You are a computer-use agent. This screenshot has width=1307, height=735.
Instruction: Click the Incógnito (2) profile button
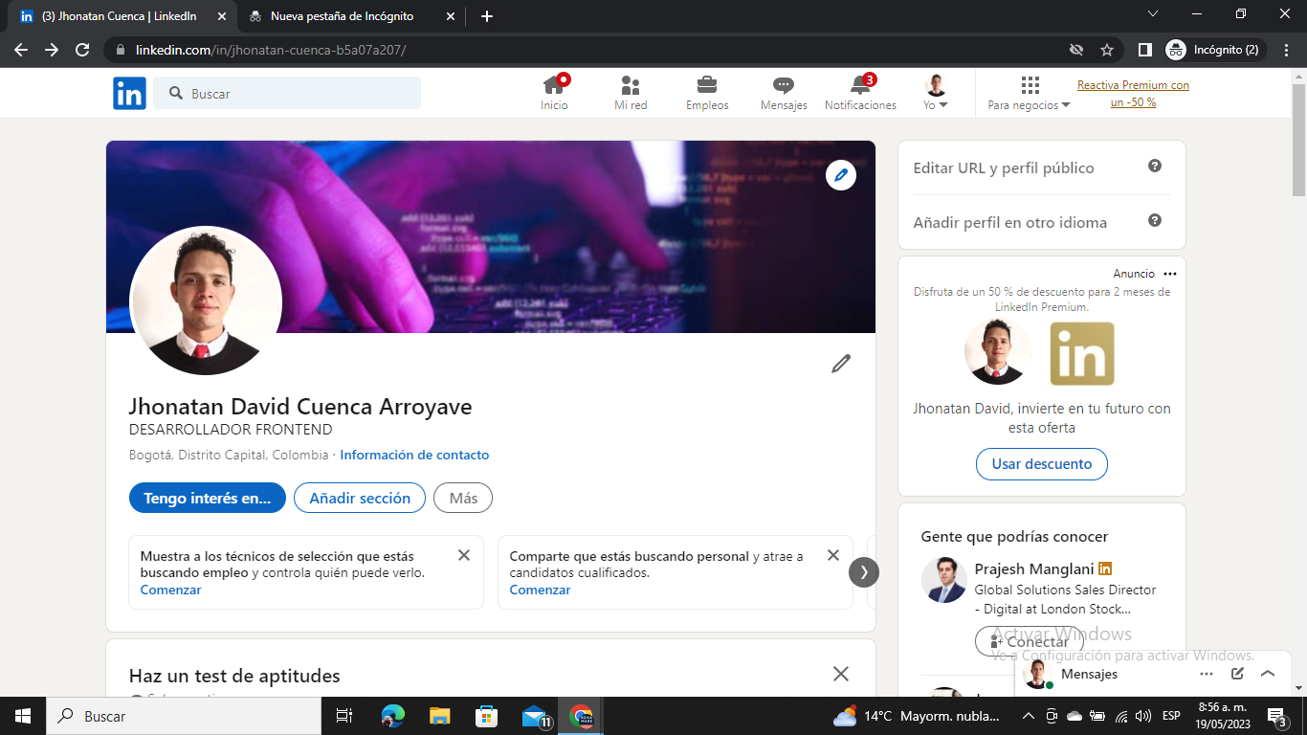[x=1215, y=50]
